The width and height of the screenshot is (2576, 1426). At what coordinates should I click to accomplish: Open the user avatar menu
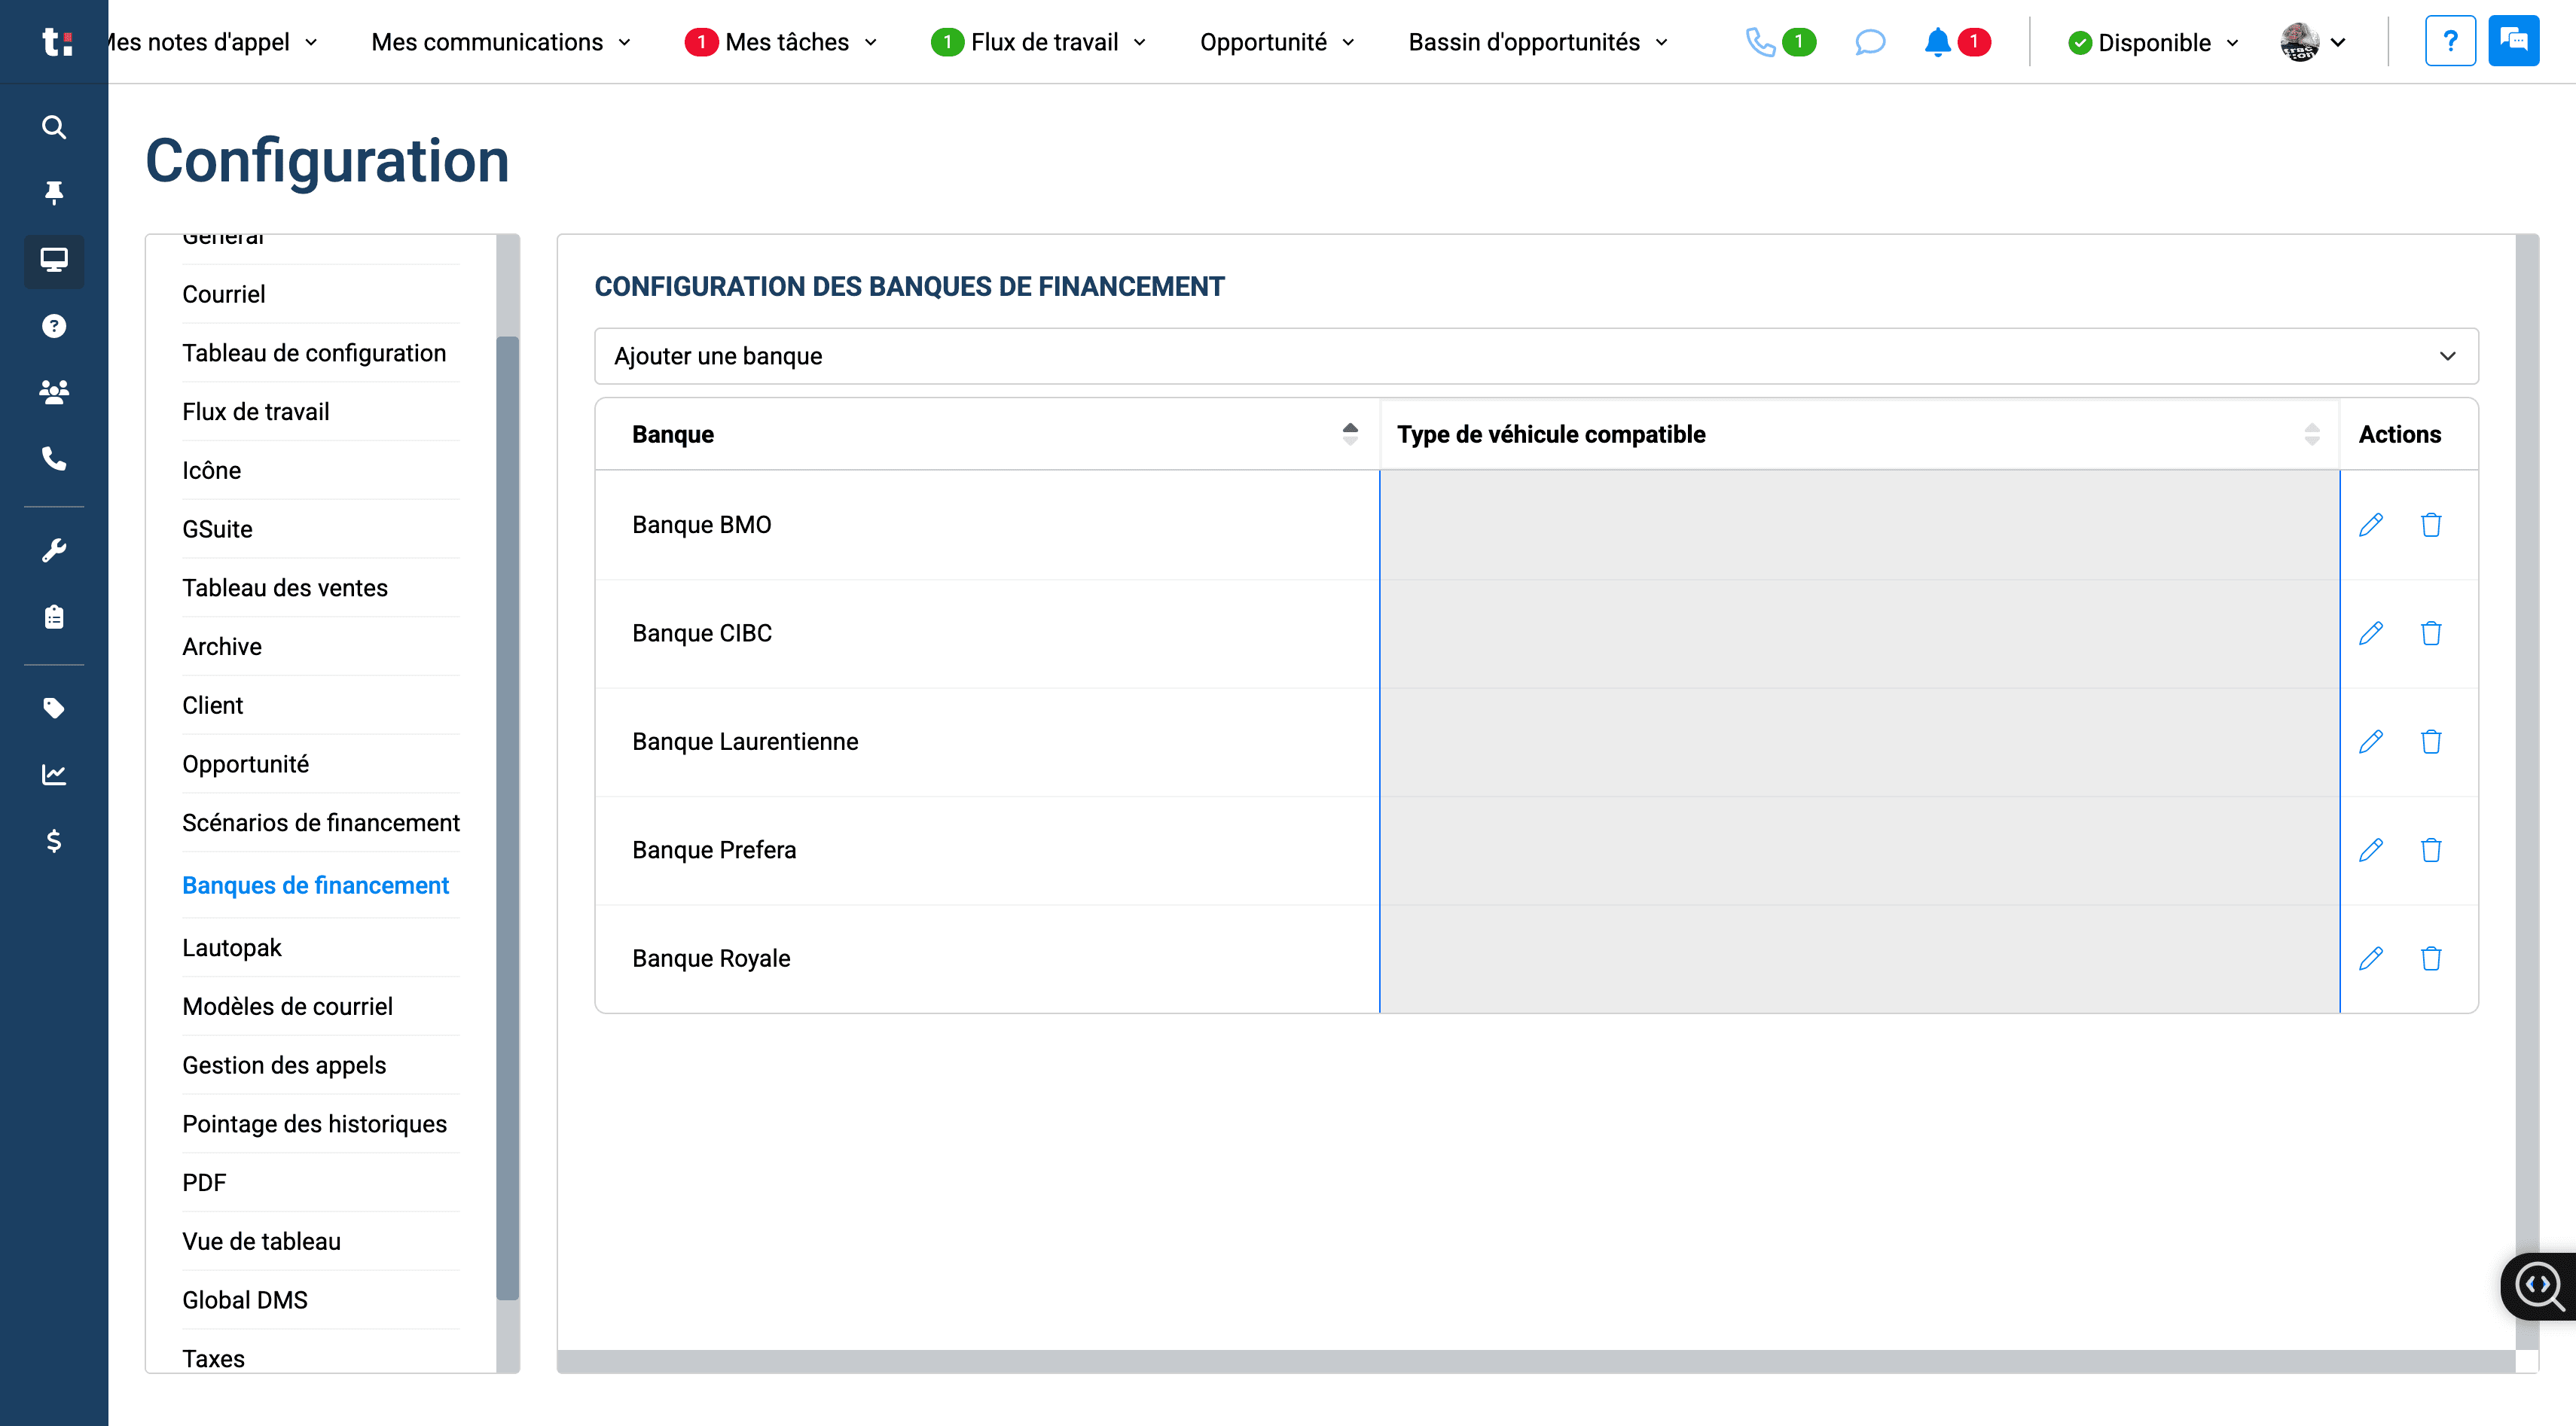coord(2313,42)
